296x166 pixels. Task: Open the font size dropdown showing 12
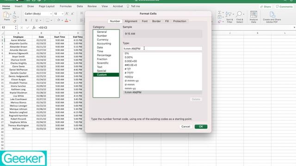(x=62, y=14)
